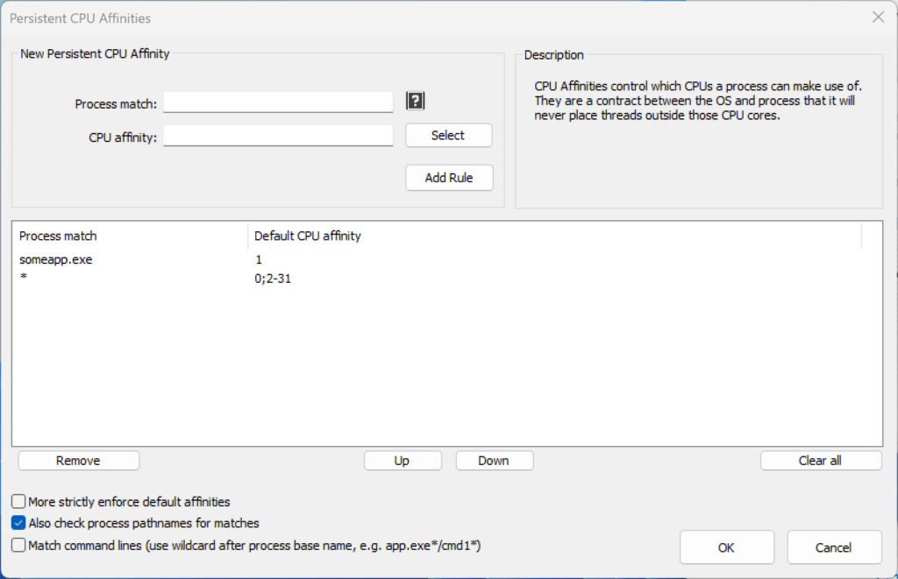Move a rule down with the Down button
This screenshot has width=898, height=579.
click(x=494, y=460)
